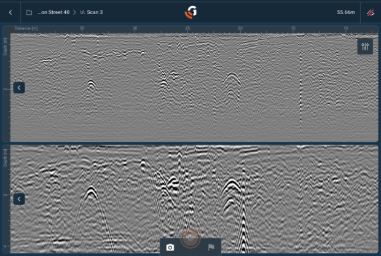Click the 55.66m distance readout

click(x=346, y=12)
